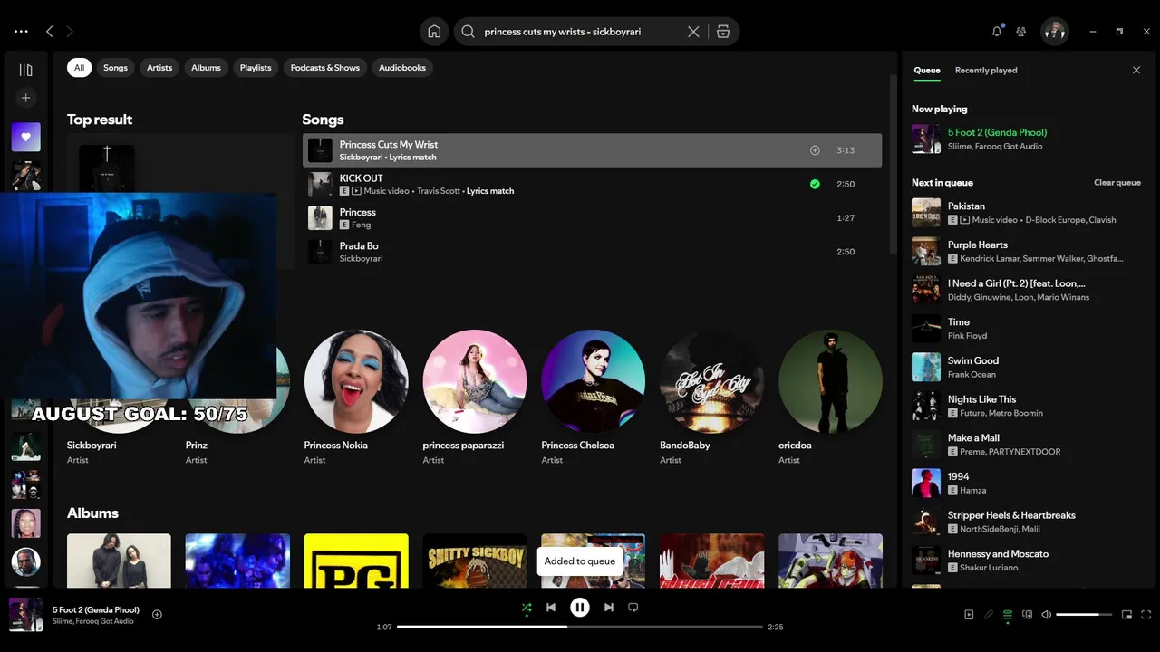The width and height of the screenshot is (1160, 652).
Task: Clear the search field text
Action: pos(693,32)
